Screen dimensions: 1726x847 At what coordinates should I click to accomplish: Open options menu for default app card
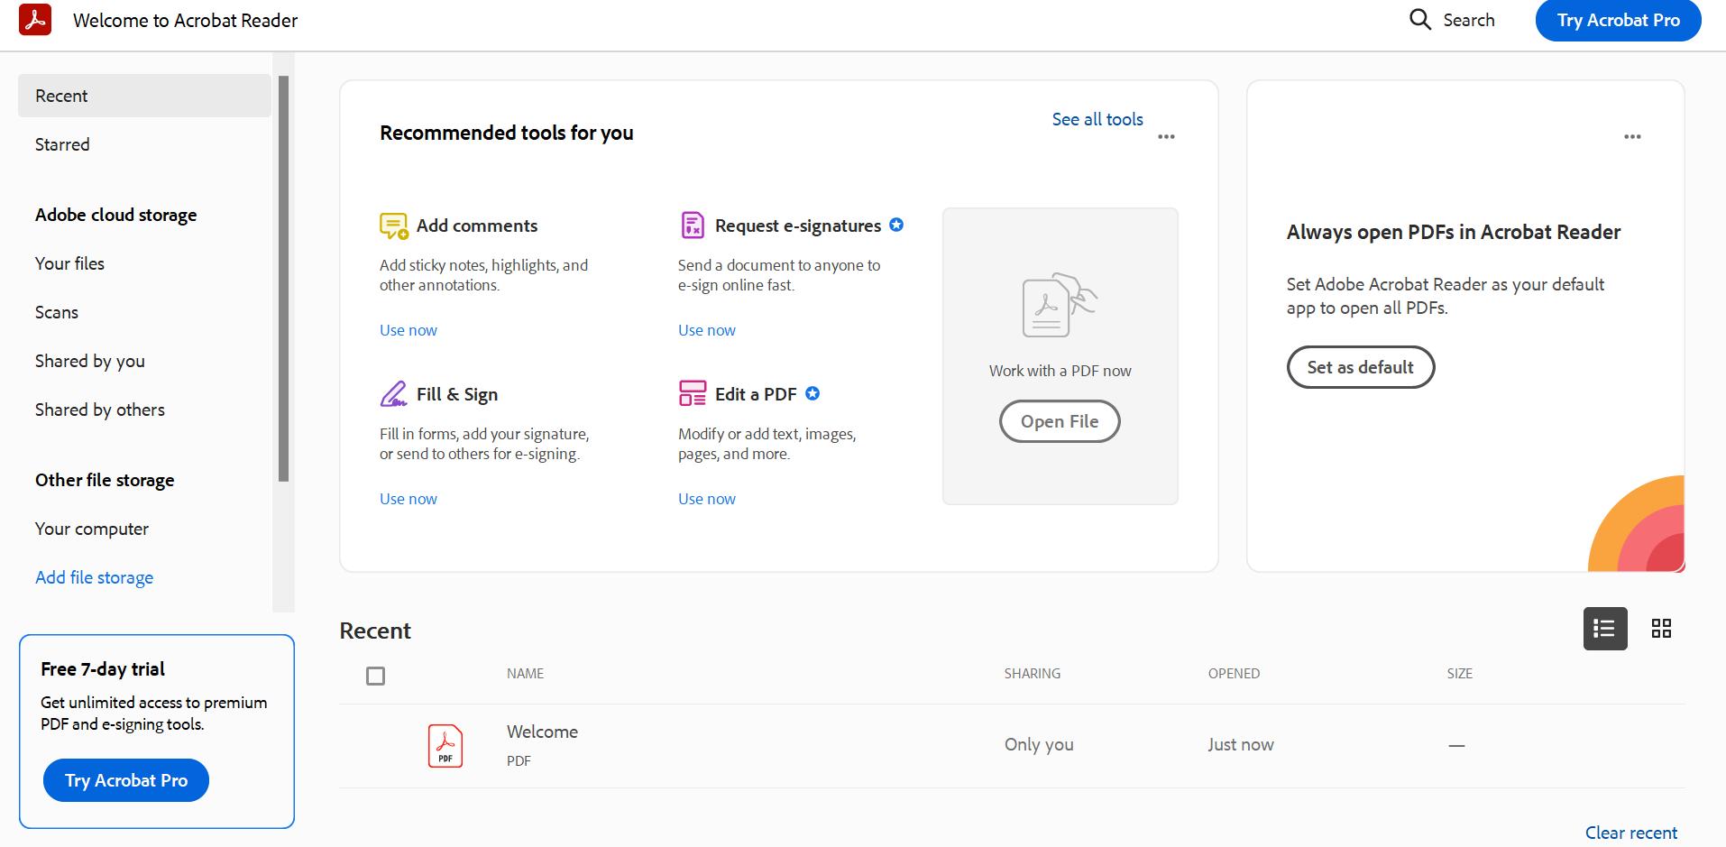1632,137
